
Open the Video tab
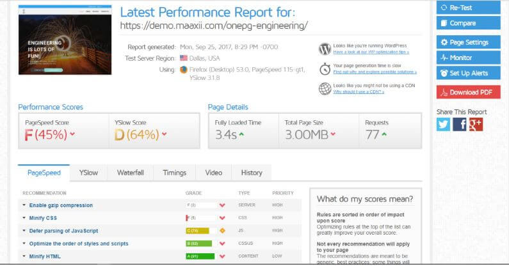pos(214,173)
